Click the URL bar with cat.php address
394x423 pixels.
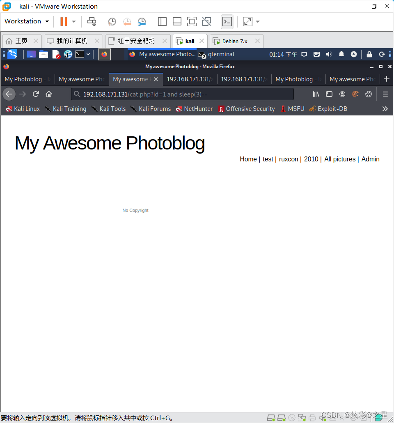pyautogui.click(x=182, y=94)
